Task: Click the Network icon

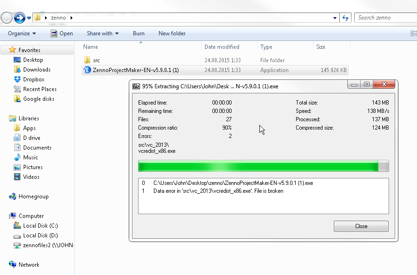Action: tap(12, 264)
